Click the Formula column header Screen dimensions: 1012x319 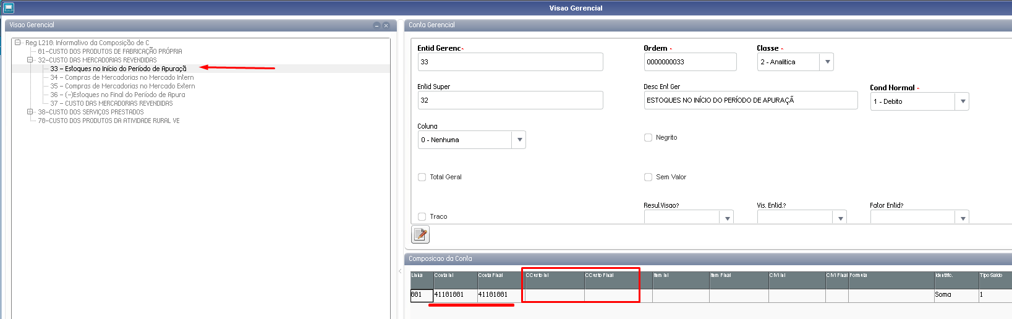(x=891, y=280)
